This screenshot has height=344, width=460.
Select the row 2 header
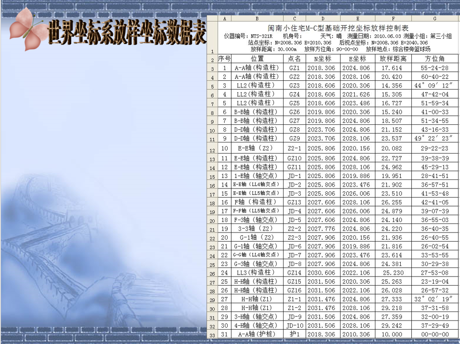[x=212, y=60]
